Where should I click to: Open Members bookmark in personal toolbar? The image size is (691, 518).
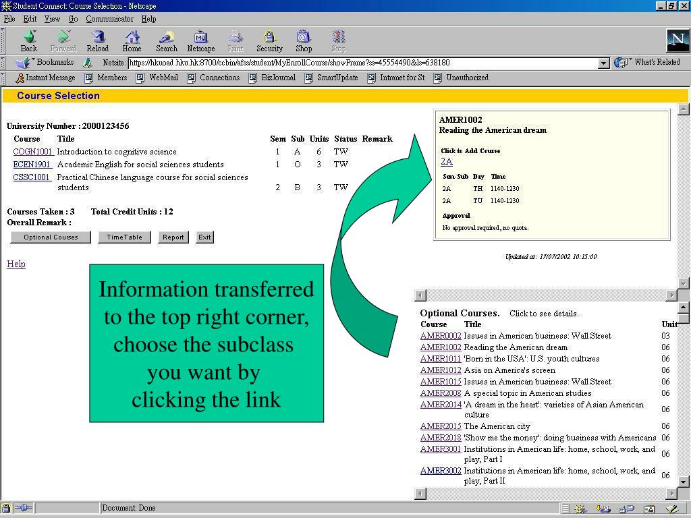click(x=106, y=78)
